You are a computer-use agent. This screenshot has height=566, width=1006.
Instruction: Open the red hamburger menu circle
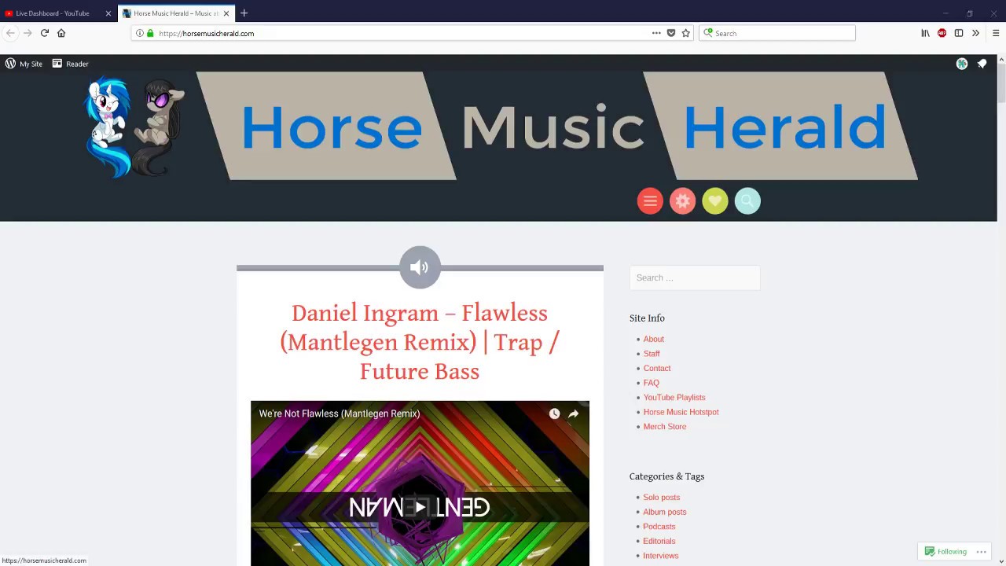point(650,201)
